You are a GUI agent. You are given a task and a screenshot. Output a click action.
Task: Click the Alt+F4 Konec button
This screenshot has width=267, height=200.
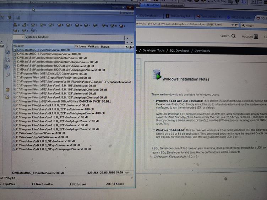point(115,184)
